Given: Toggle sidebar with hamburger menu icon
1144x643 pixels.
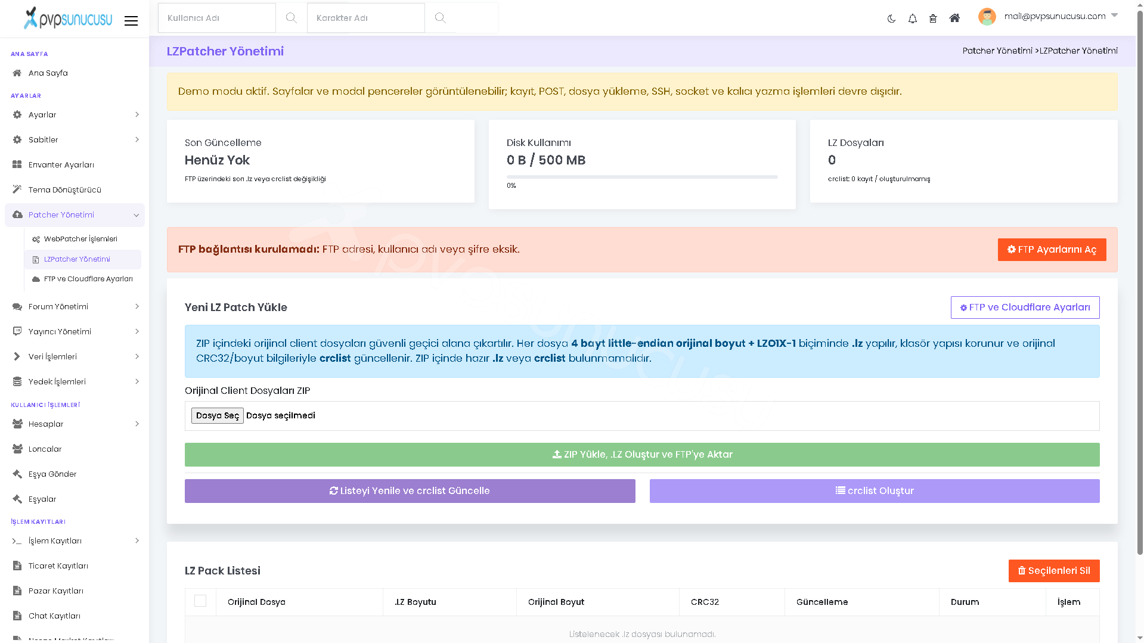Looking at the screenshot, I should (131, 21).
